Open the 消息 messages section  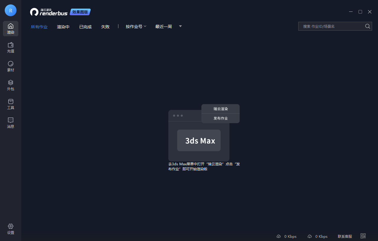(x=11, y=123)
